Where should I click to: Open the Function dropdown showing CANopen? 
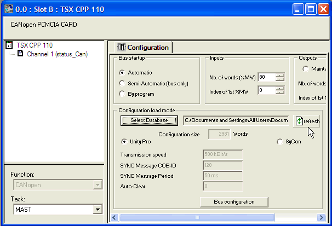[98, 185]
